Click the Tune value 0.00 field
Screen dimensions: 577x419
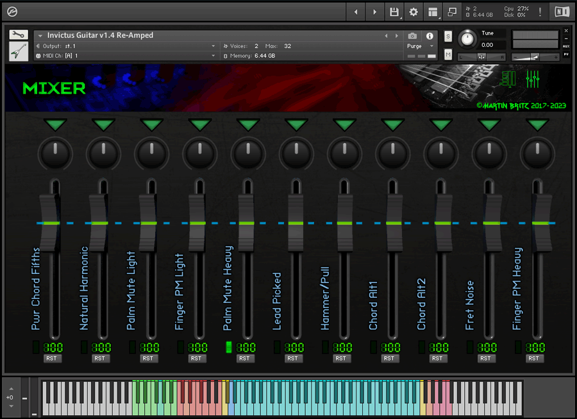tap(492, 45)
